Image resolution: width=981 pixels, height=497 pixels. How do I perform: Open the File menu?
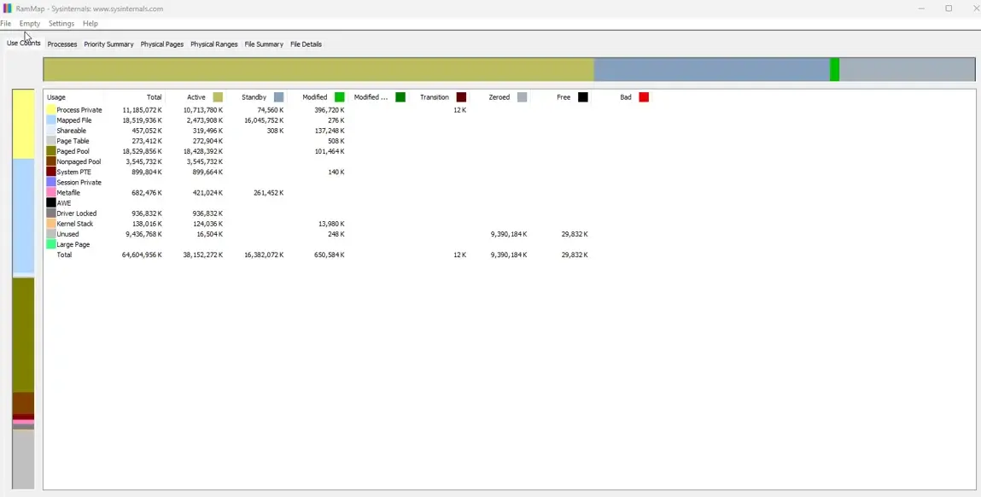(6, 24)
